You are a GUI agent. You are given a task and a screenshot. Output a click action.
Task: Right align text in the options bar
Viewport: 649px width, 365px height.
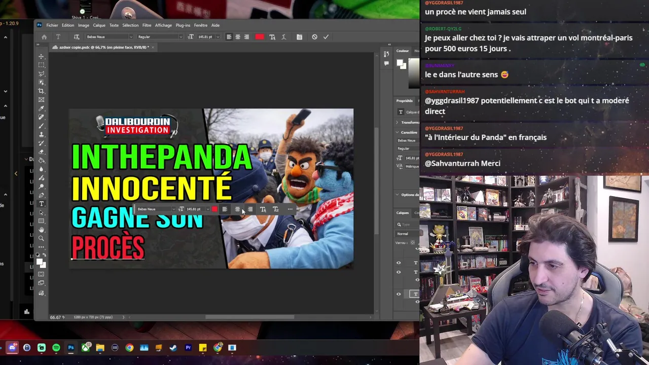pos(246,37)
